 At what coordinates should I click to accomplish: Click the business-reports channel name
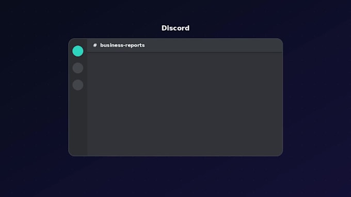(x=122, y=45)
